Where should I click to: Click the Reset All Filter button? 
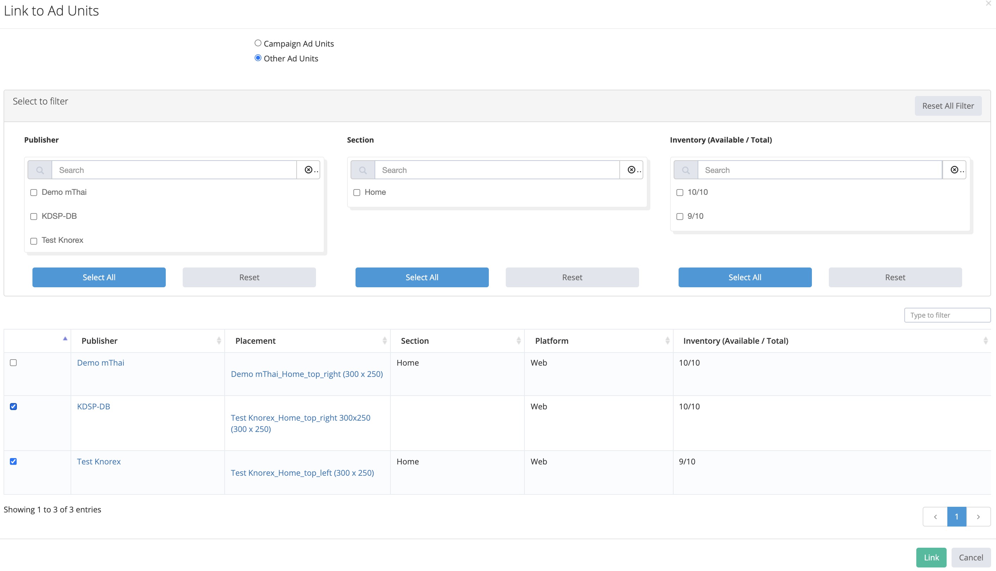coord(948,106)
